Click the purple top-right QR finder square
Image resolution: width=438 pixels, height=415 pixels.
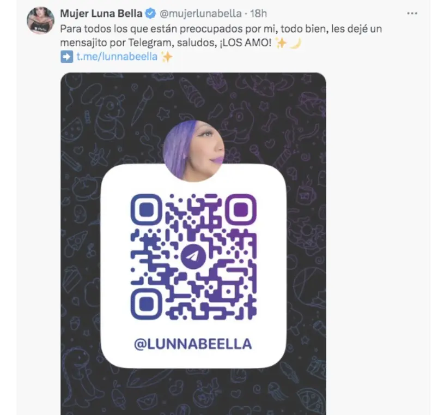241,209
